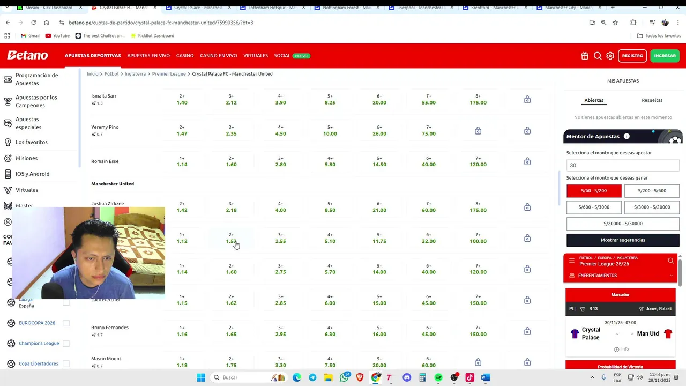The width and height of the screenshot is (686, 386).
Task: Click Mostrar sugerencias button
Action: coord(623,240)
